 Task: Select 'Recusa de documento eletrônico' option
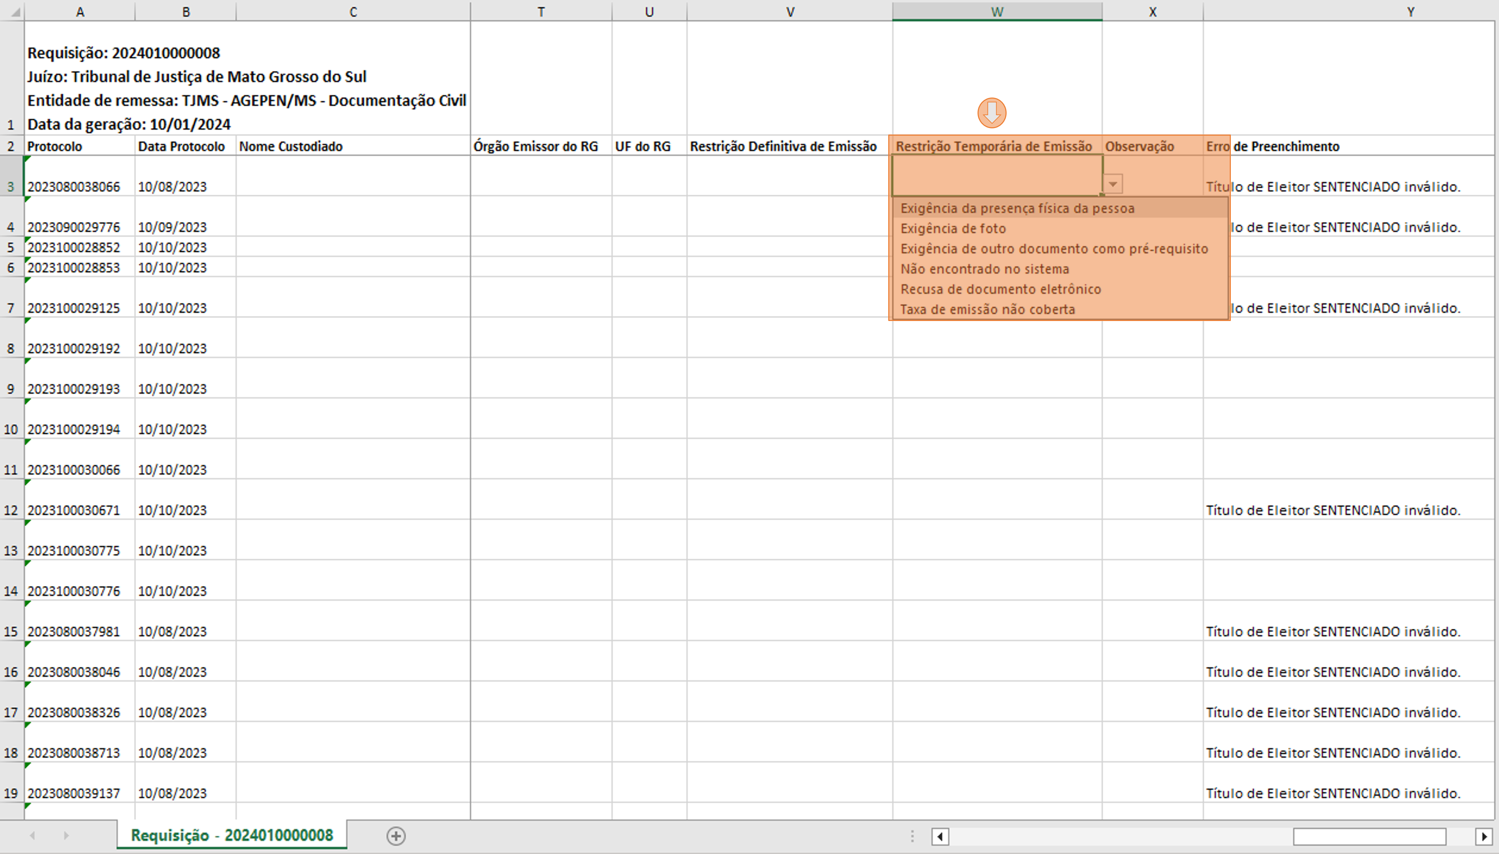tap(1000, 289)
